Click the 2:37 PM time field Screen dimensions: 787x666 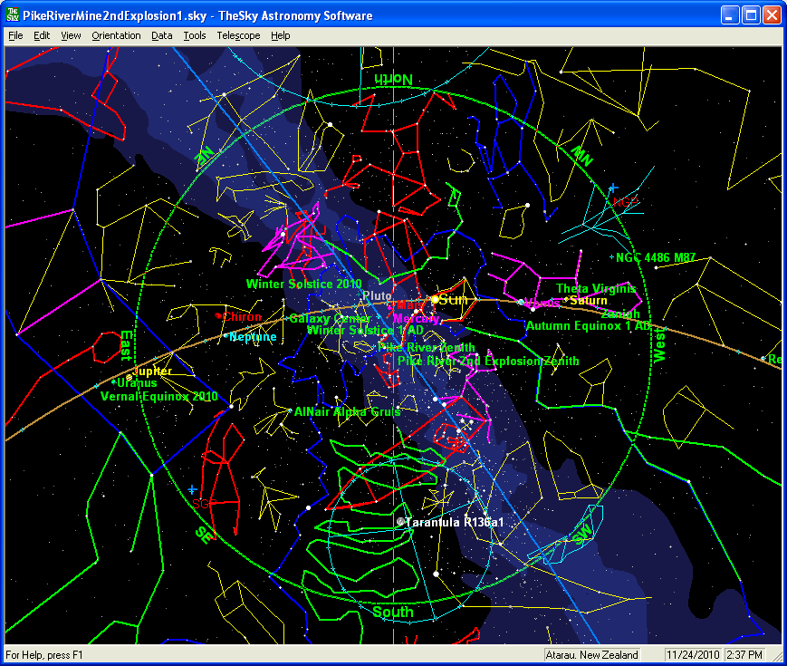pyautogui.click(x=744, y=654)
